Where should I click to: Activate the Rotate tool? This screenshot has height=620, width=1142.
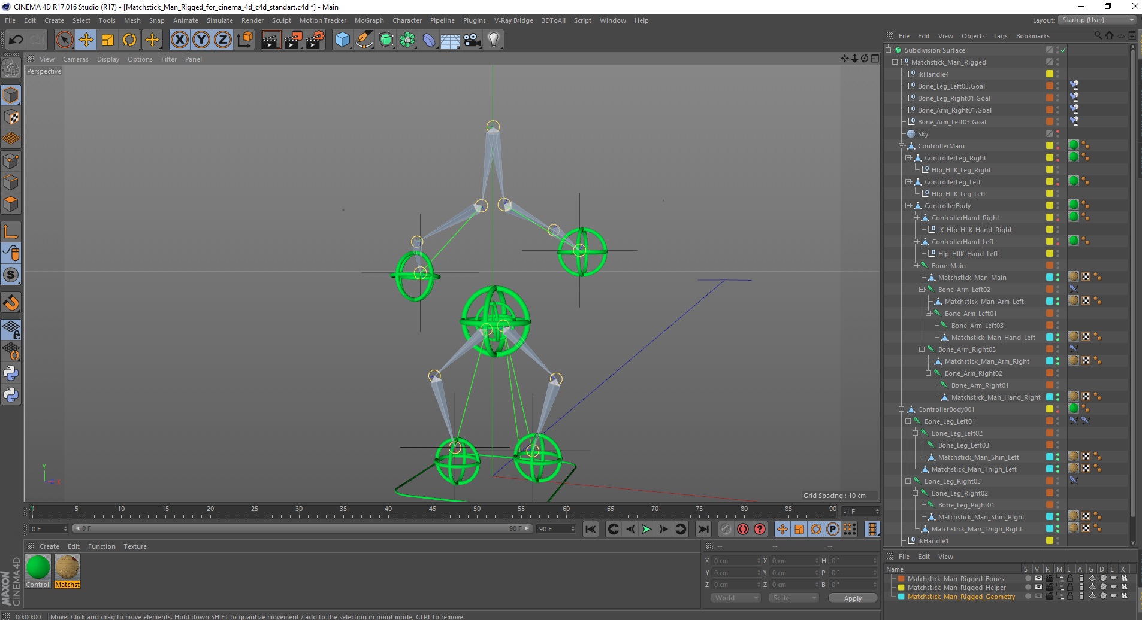129,39
